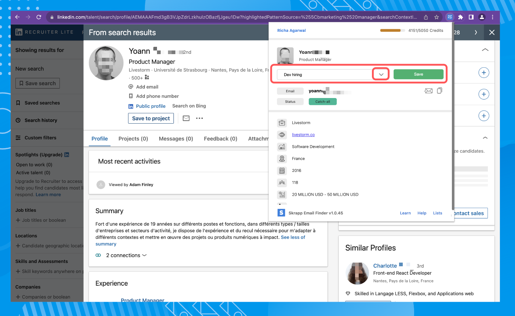Select Active talent (0) spotlight
Image resolution: width=515 pixels, height=316 pixels.
pyautogui.click(x=33, y=173)
